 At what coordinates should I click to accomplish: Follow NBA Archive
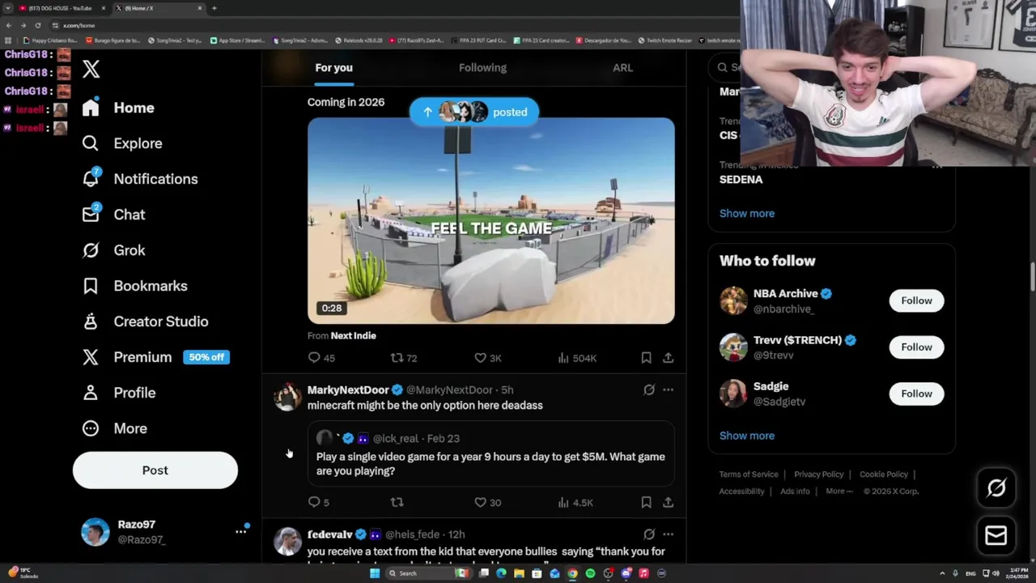916,300
